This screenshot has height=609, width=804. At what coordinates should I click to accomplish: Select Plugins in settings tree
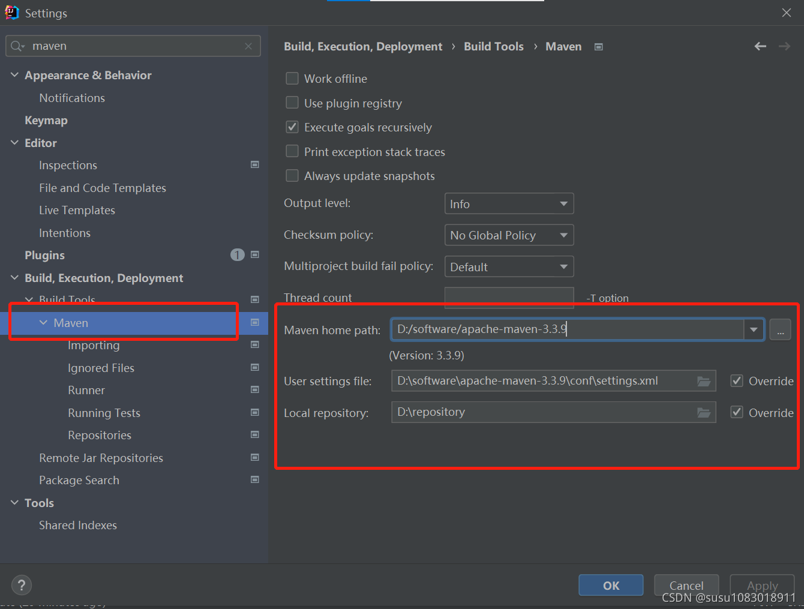click(x=44, y=255)
